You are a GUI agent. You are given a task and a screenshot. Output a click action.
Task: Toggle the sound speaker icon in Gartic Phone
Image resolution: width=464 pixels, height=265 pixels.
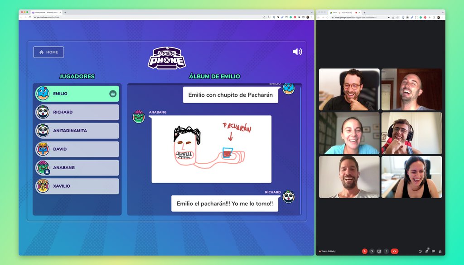297,52
